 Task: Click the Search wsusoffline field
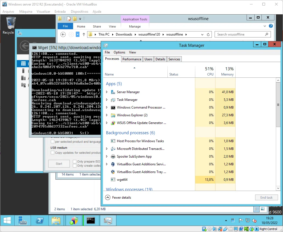[242, 34]
